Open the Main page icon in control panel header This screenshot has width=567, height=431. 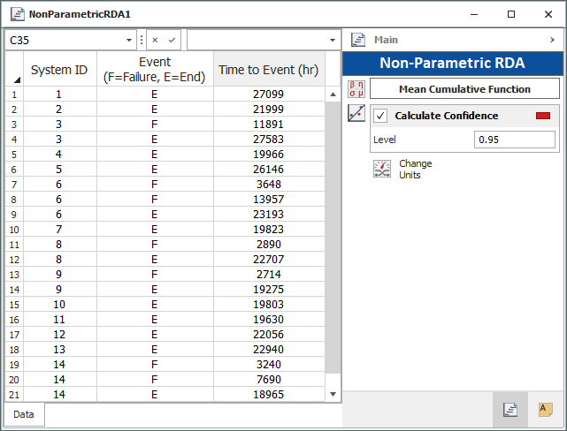[358, 40]
